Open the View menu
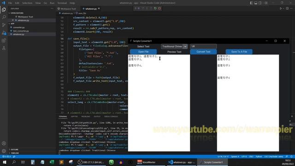295x166 pixels. pos(38,3)
